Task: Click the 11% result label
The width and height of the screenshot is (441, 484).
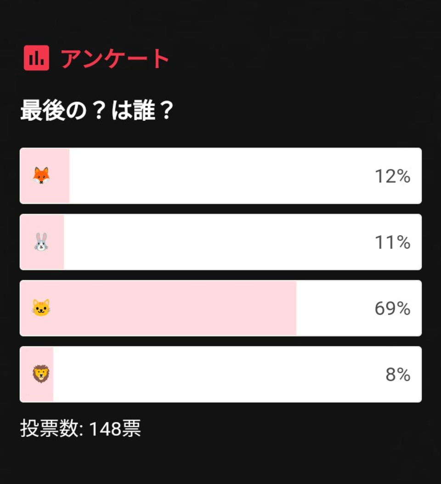Action: point(392,242)
